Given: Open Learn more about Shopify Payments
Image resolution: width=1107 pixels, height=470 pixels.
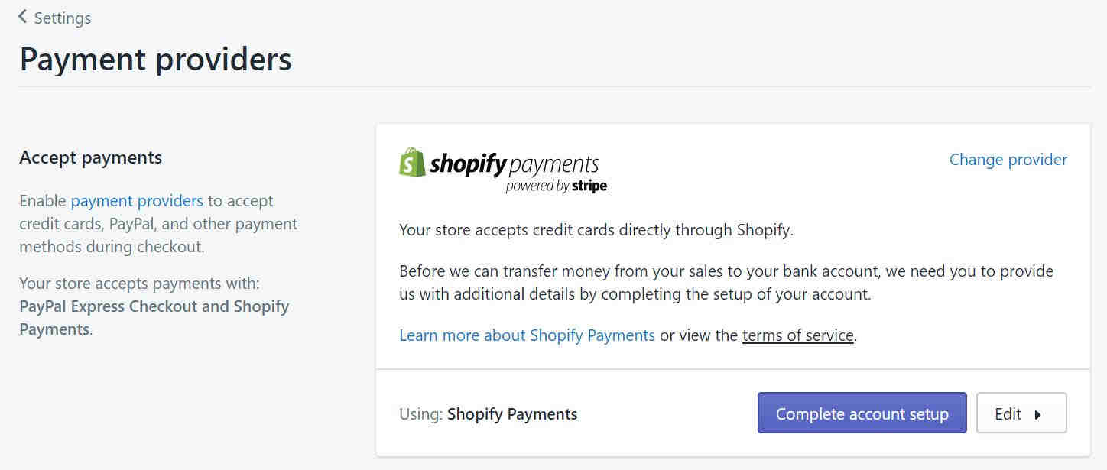Looking at the screenshot, I should pyautogui.click(x=527, y=335).
